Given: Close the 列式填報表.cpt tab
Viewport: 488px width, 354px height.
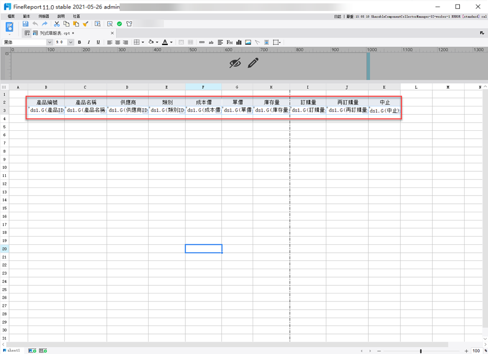Looking at the screenshot, I should pyautogui.click(x=112, y=33).
